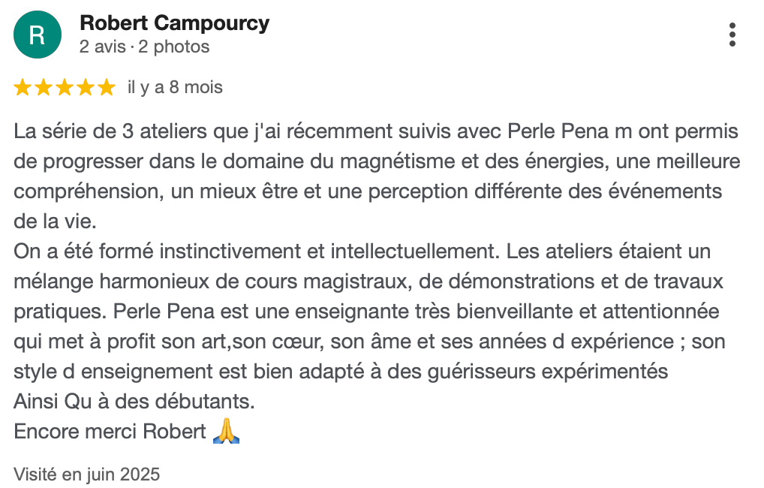
Task: Click the "Encore merci Robert" closing text
Action: click(x=110, y=432)
